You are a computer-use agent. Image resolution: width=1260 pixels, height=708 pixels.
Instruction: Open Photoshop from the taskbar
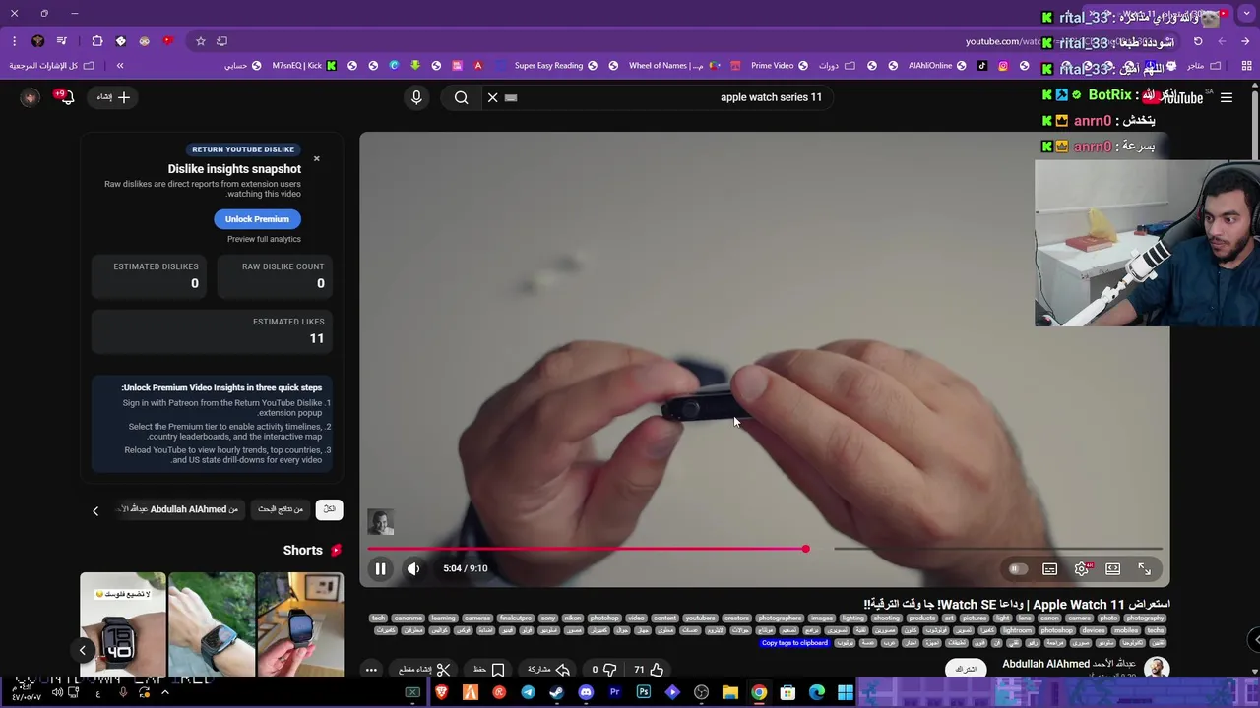644,692
